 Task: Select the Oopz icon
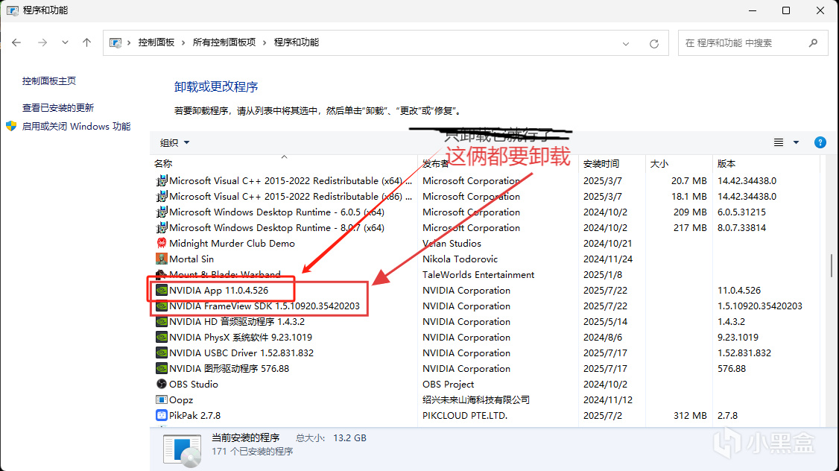pos(162,399)
